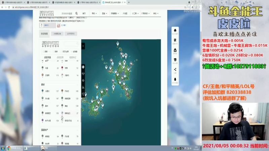Select the bottom map tool icon

tap(83, 94)
